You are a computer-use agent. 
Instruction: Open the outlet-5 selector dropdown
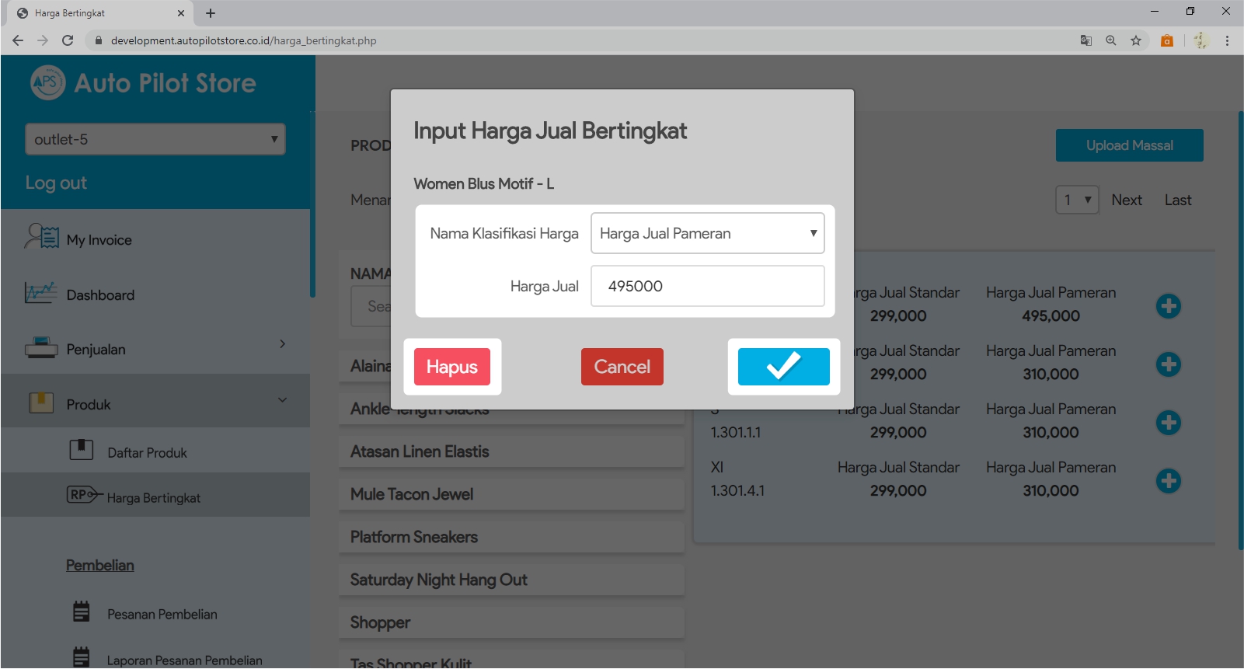[155, 139]
